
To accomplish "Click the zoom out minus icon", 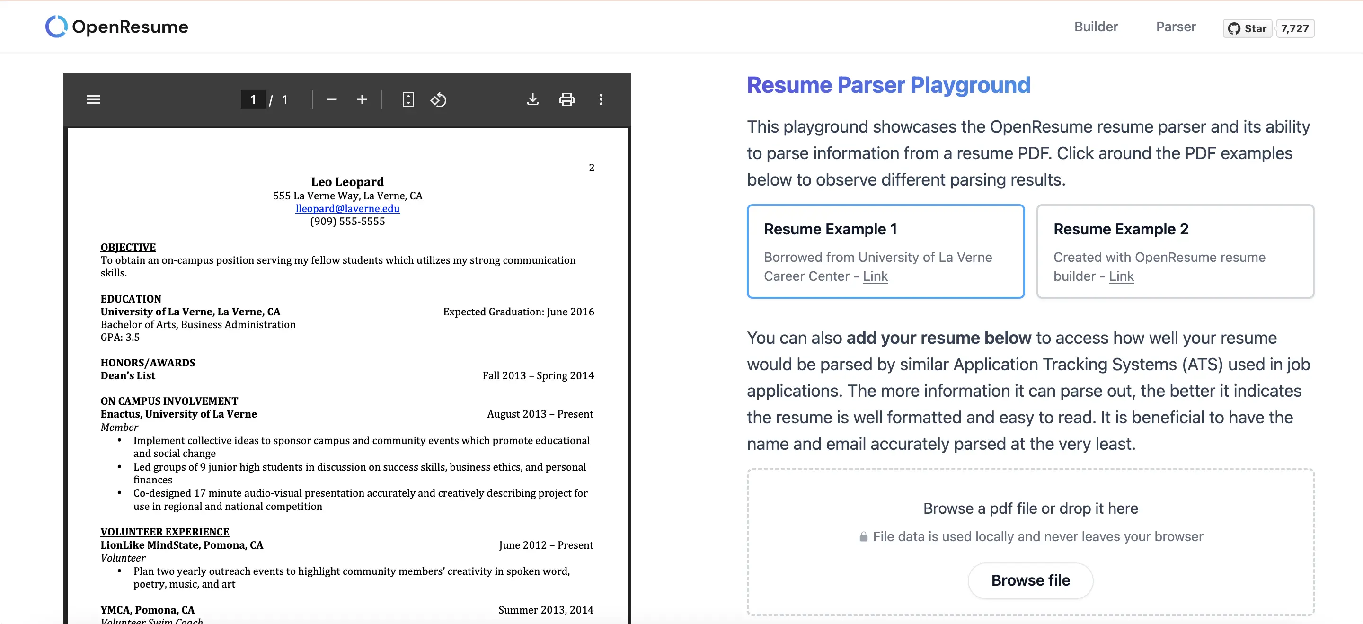I will tap(332, 99).
